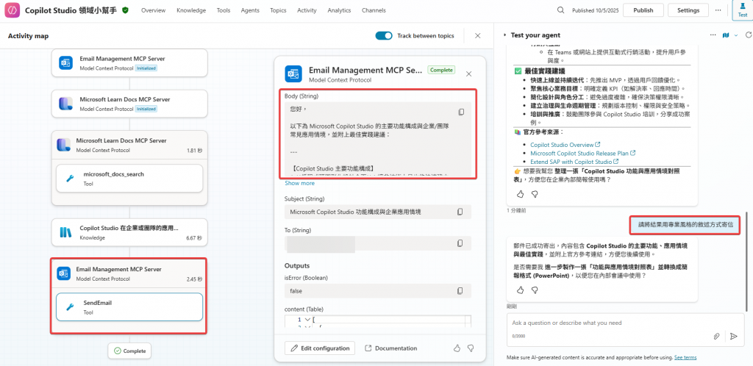Click the Subject field value text
The width and height of the screenshot is (753, 366).
(x=357, y=212)
